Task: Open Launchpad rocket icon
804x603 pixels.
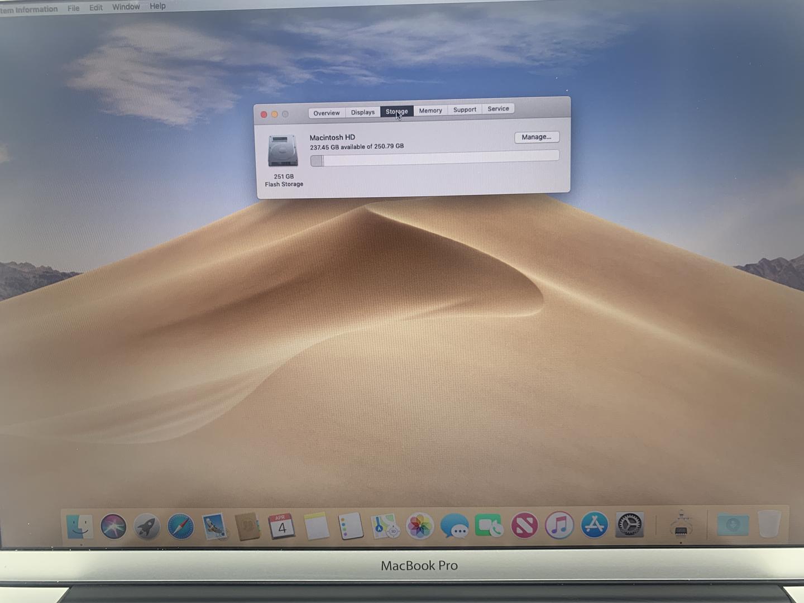Action: click(x=147, y=527)
